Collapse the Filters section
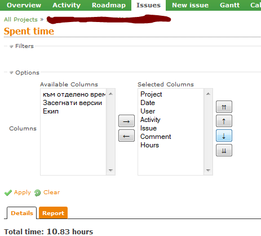 pyautogui.click(x=11, y=46)
